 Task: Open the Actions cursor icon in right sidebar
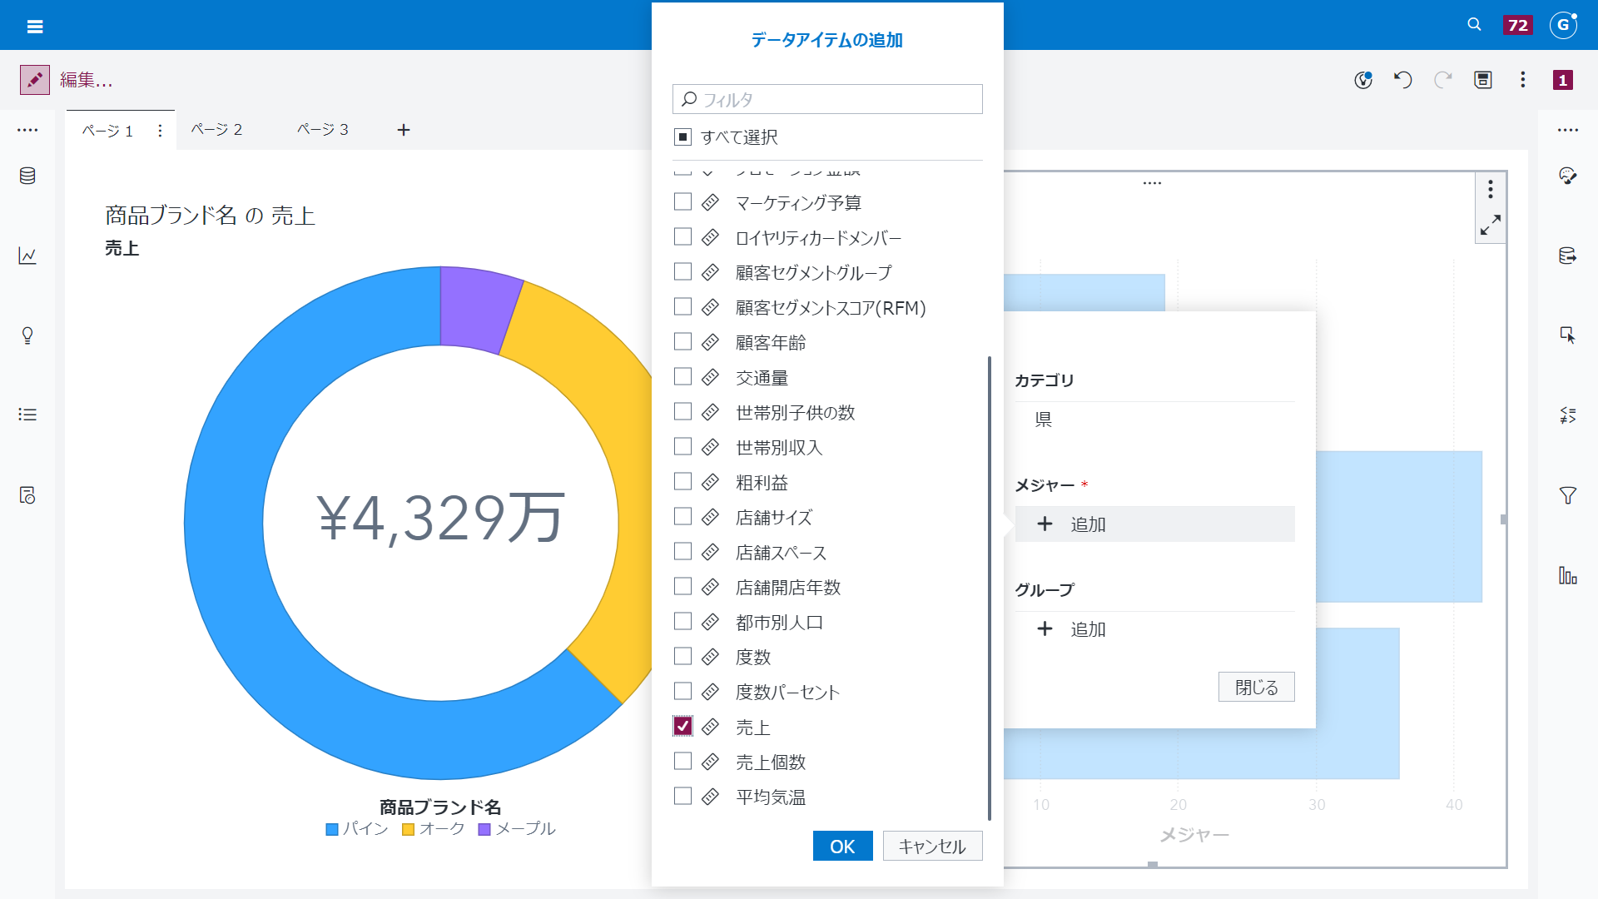(1568, 335)
